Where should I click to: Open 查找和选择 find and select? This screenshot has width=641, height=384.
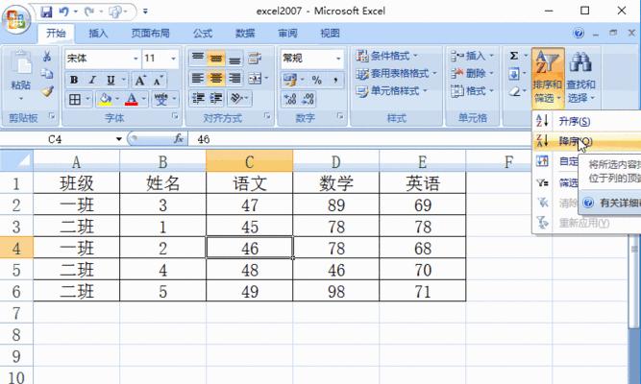point(580,78)
